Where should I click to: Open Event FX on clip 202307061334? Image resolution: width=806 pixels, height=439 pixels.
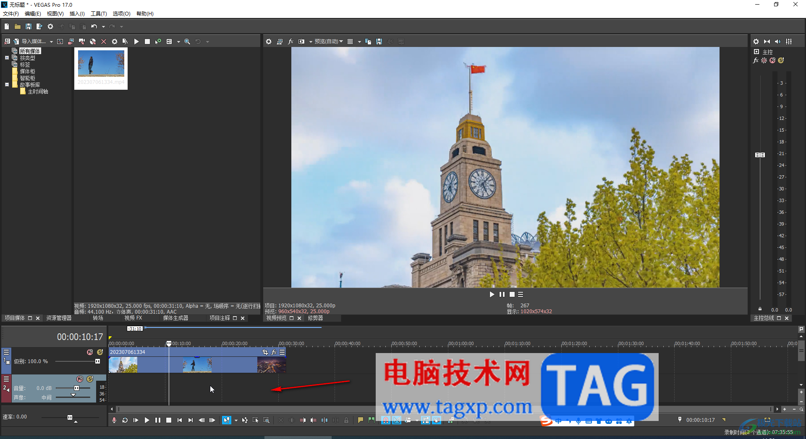274,352
